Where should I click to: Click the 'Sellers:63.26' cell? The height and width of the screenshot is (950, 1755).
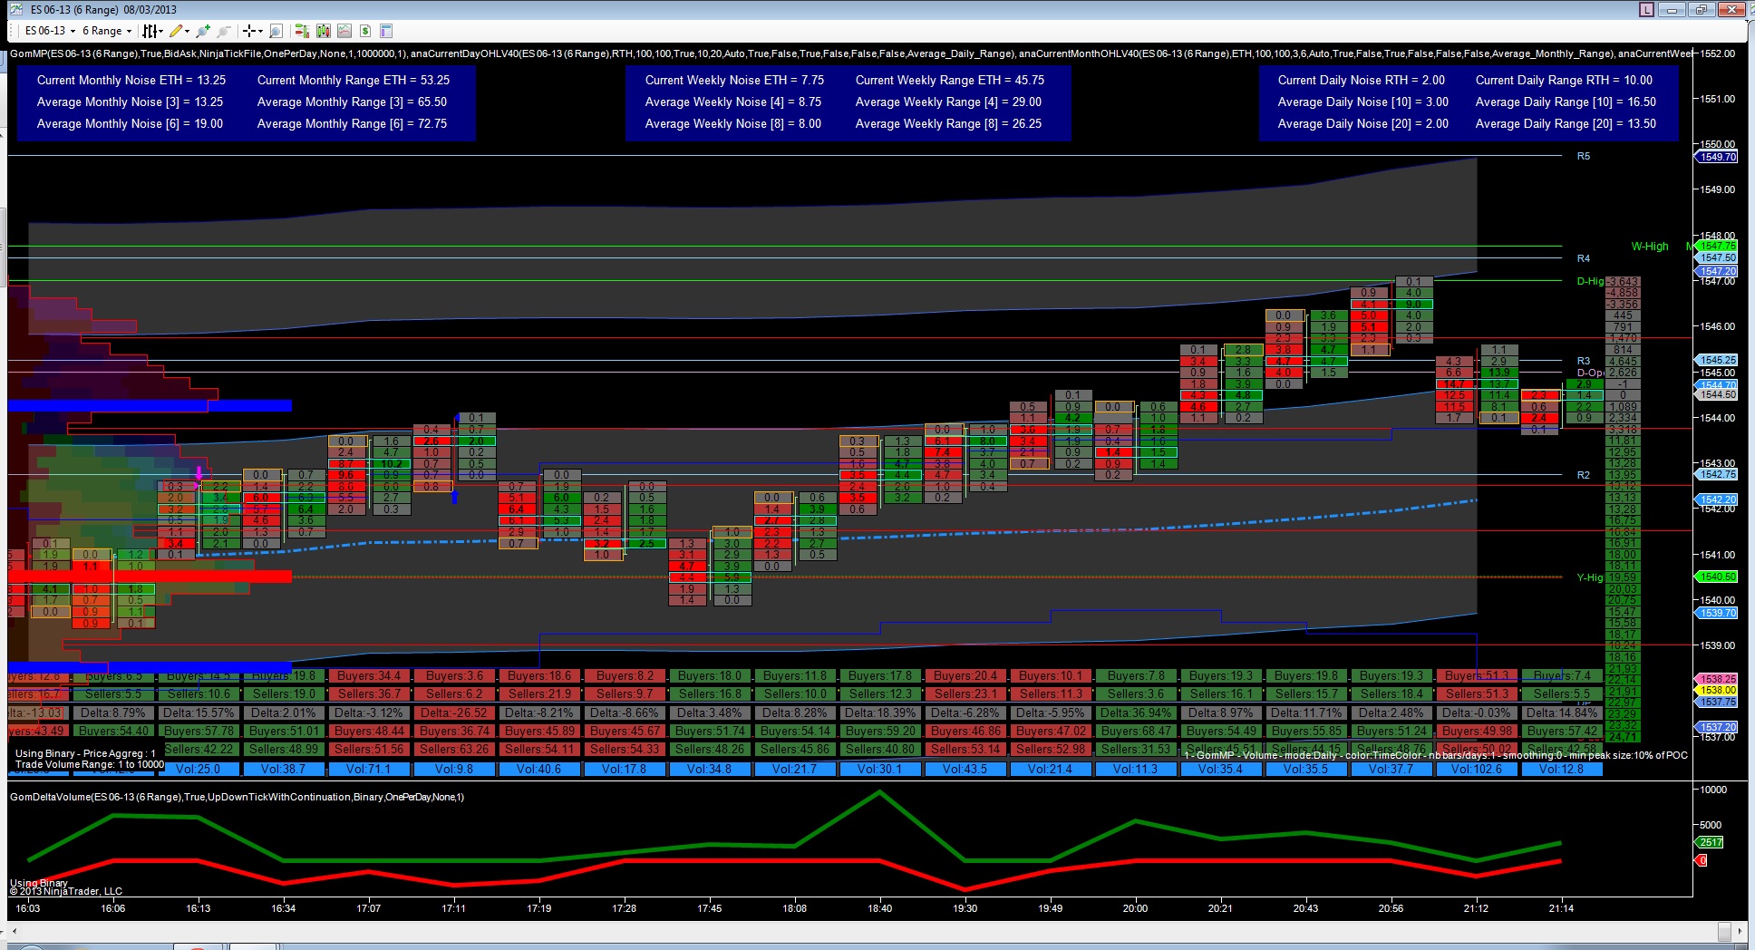pos(453,749)
